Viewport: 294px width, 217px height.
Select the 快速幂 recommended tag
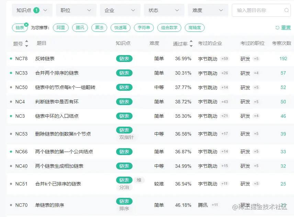tap(121, 28)
